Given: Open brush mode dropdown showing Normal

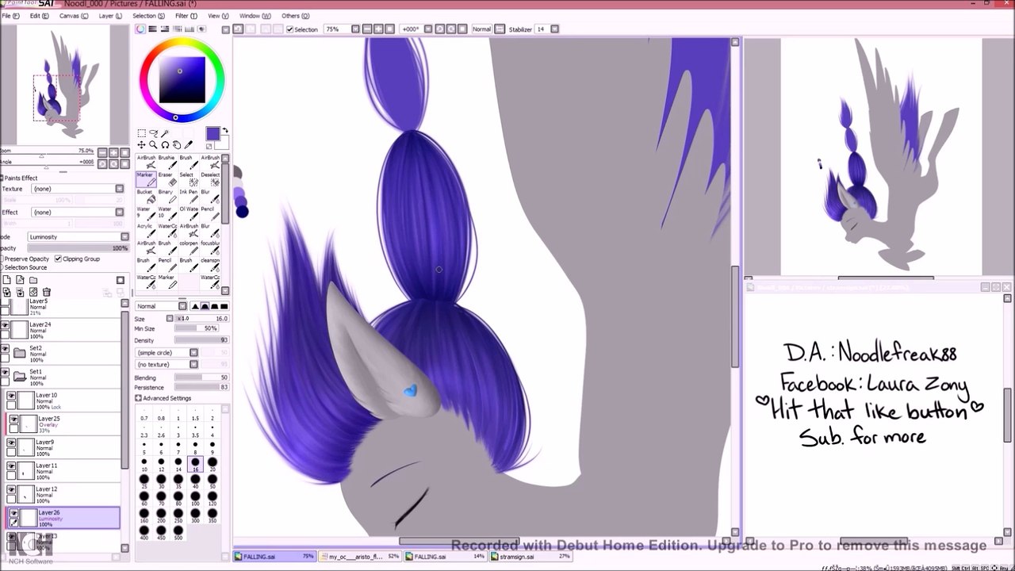Looking at the screenshot, I should click(x=161, y=306).
